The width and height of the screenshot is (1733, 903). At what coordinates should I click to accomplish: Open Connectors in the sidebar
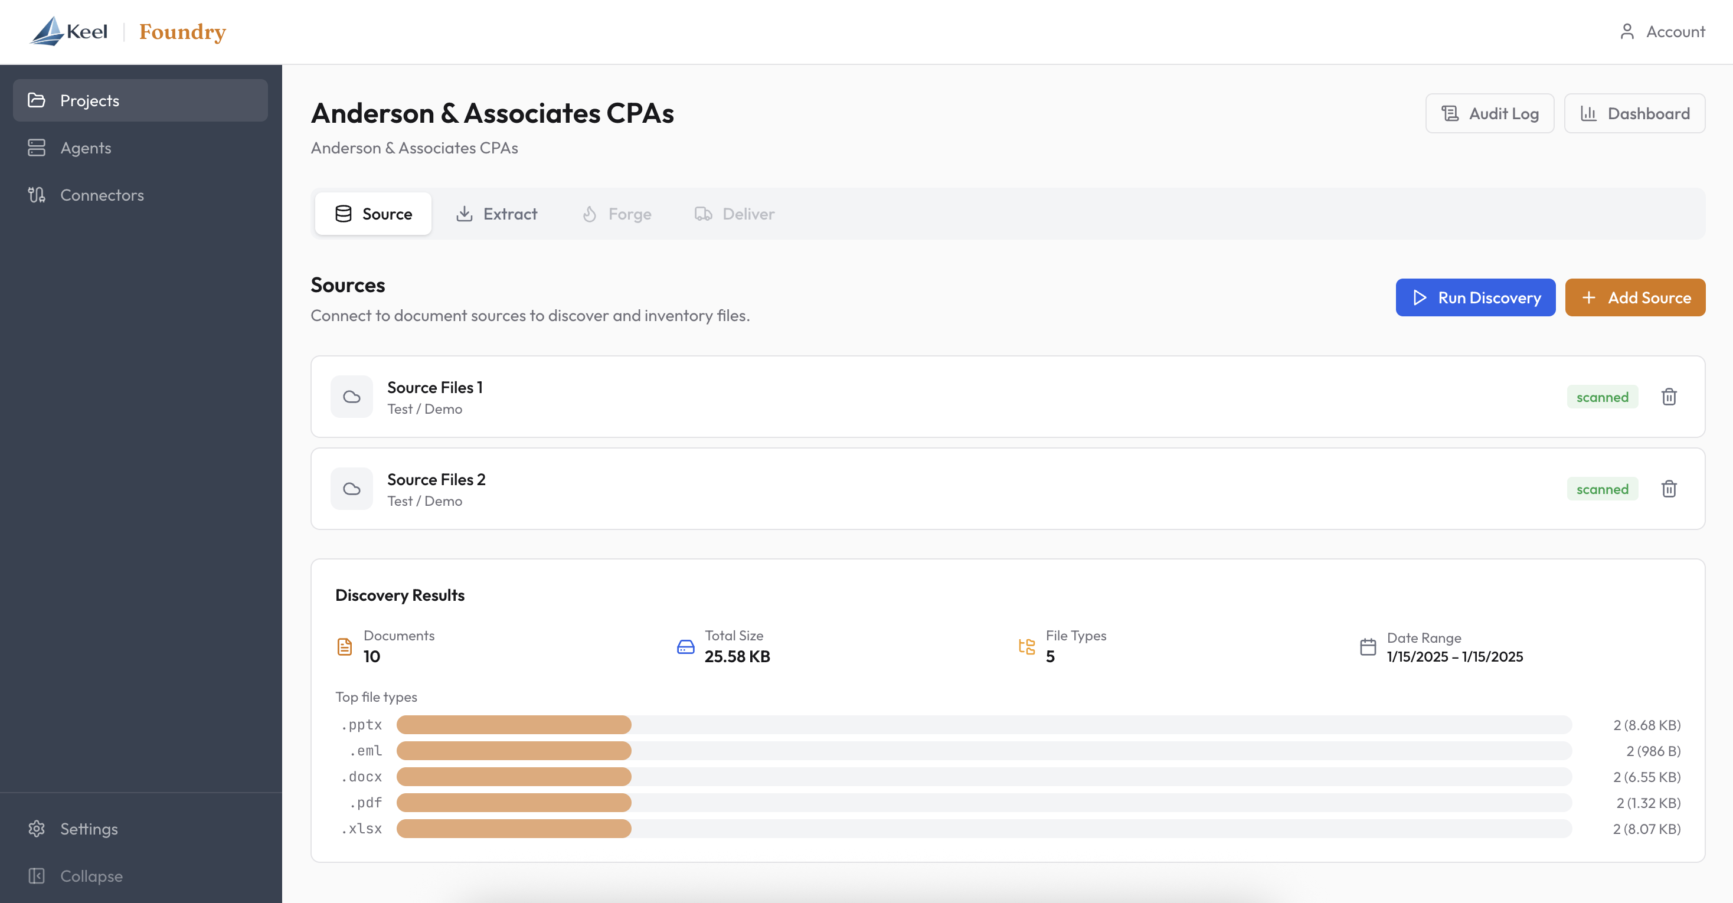(x=102, y=195)
